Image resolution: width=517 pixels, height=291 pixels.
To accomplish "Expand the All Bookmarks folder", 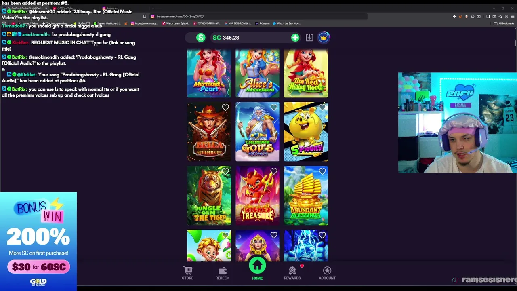I will pyautogui.click(x=504, y=23).
